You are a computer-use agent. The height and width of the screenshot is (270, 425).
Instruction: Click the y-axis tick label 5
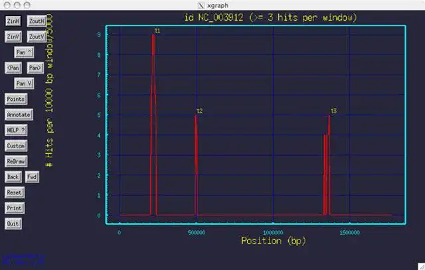pos(99,115)
